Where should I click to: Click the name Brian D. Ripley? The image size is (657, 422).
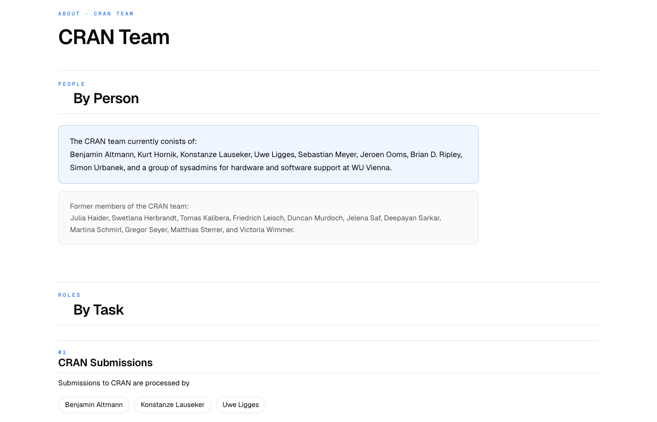tap(436, 155)
